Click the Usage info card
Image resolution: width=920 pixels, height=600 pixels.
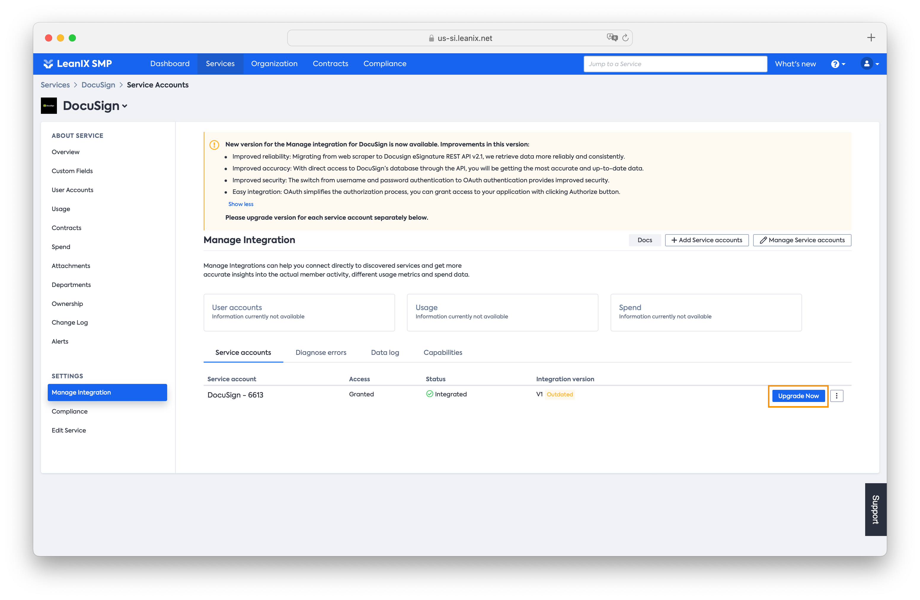502,312
